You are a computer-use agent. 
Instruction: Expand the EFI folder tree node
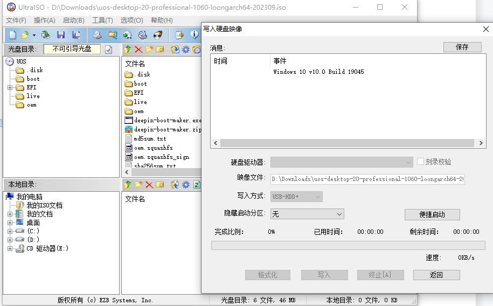10,88
